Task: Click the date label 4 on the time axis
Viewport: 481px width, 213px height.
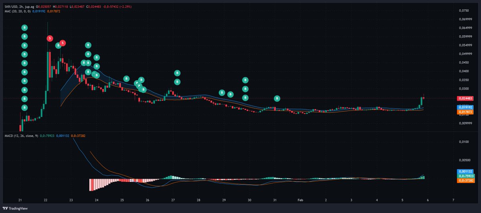Action: [x=377, y=199]
